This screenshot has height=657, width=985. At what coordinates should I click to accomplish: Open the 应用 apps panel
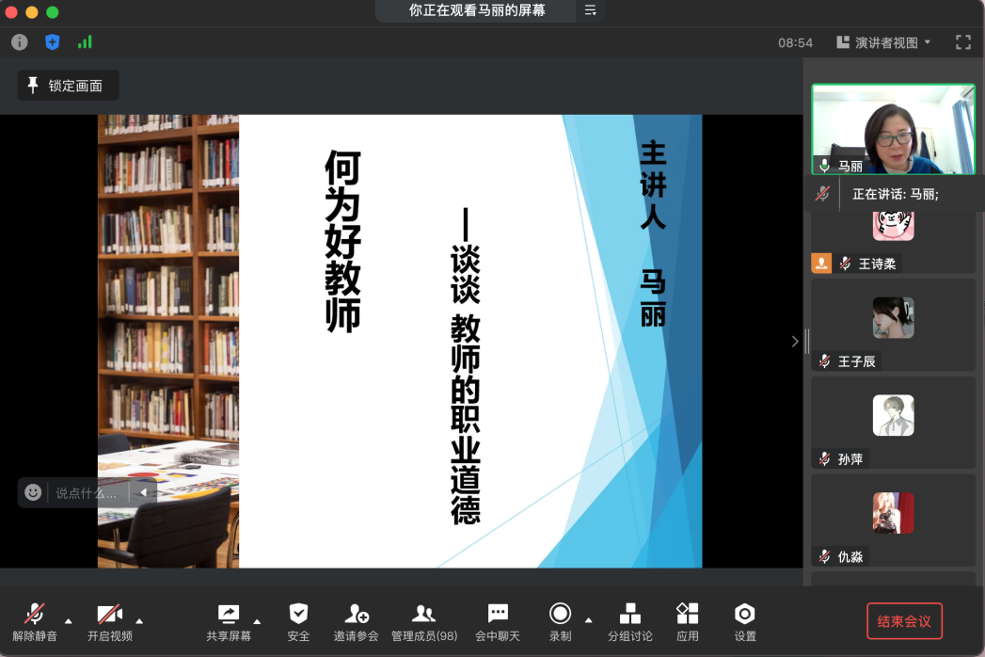click(688, 622)
